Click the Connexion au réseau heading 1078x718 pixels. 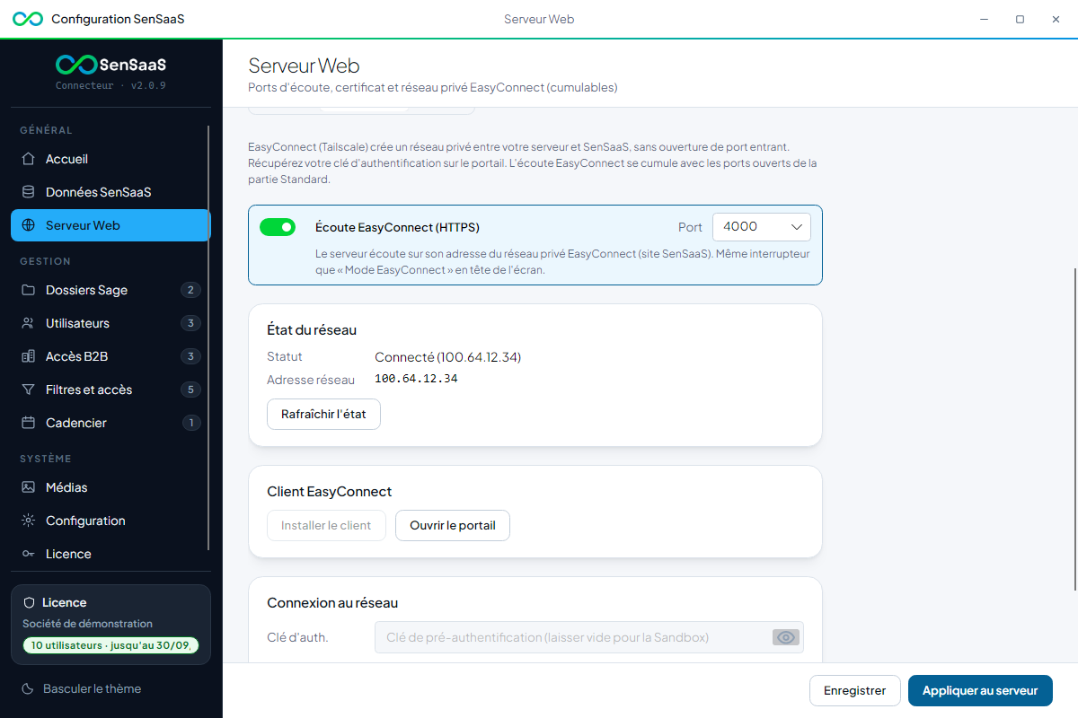tap(332, 603)
